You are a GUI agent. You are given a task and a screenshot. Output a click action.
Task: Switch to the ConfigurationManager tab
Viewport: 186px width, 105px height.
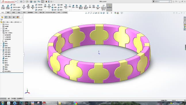[x=10, y=17]
